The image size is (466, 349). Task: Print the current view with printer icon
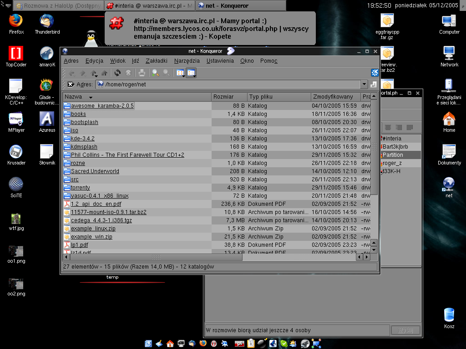pyautogui.click(x=142, y=73)
